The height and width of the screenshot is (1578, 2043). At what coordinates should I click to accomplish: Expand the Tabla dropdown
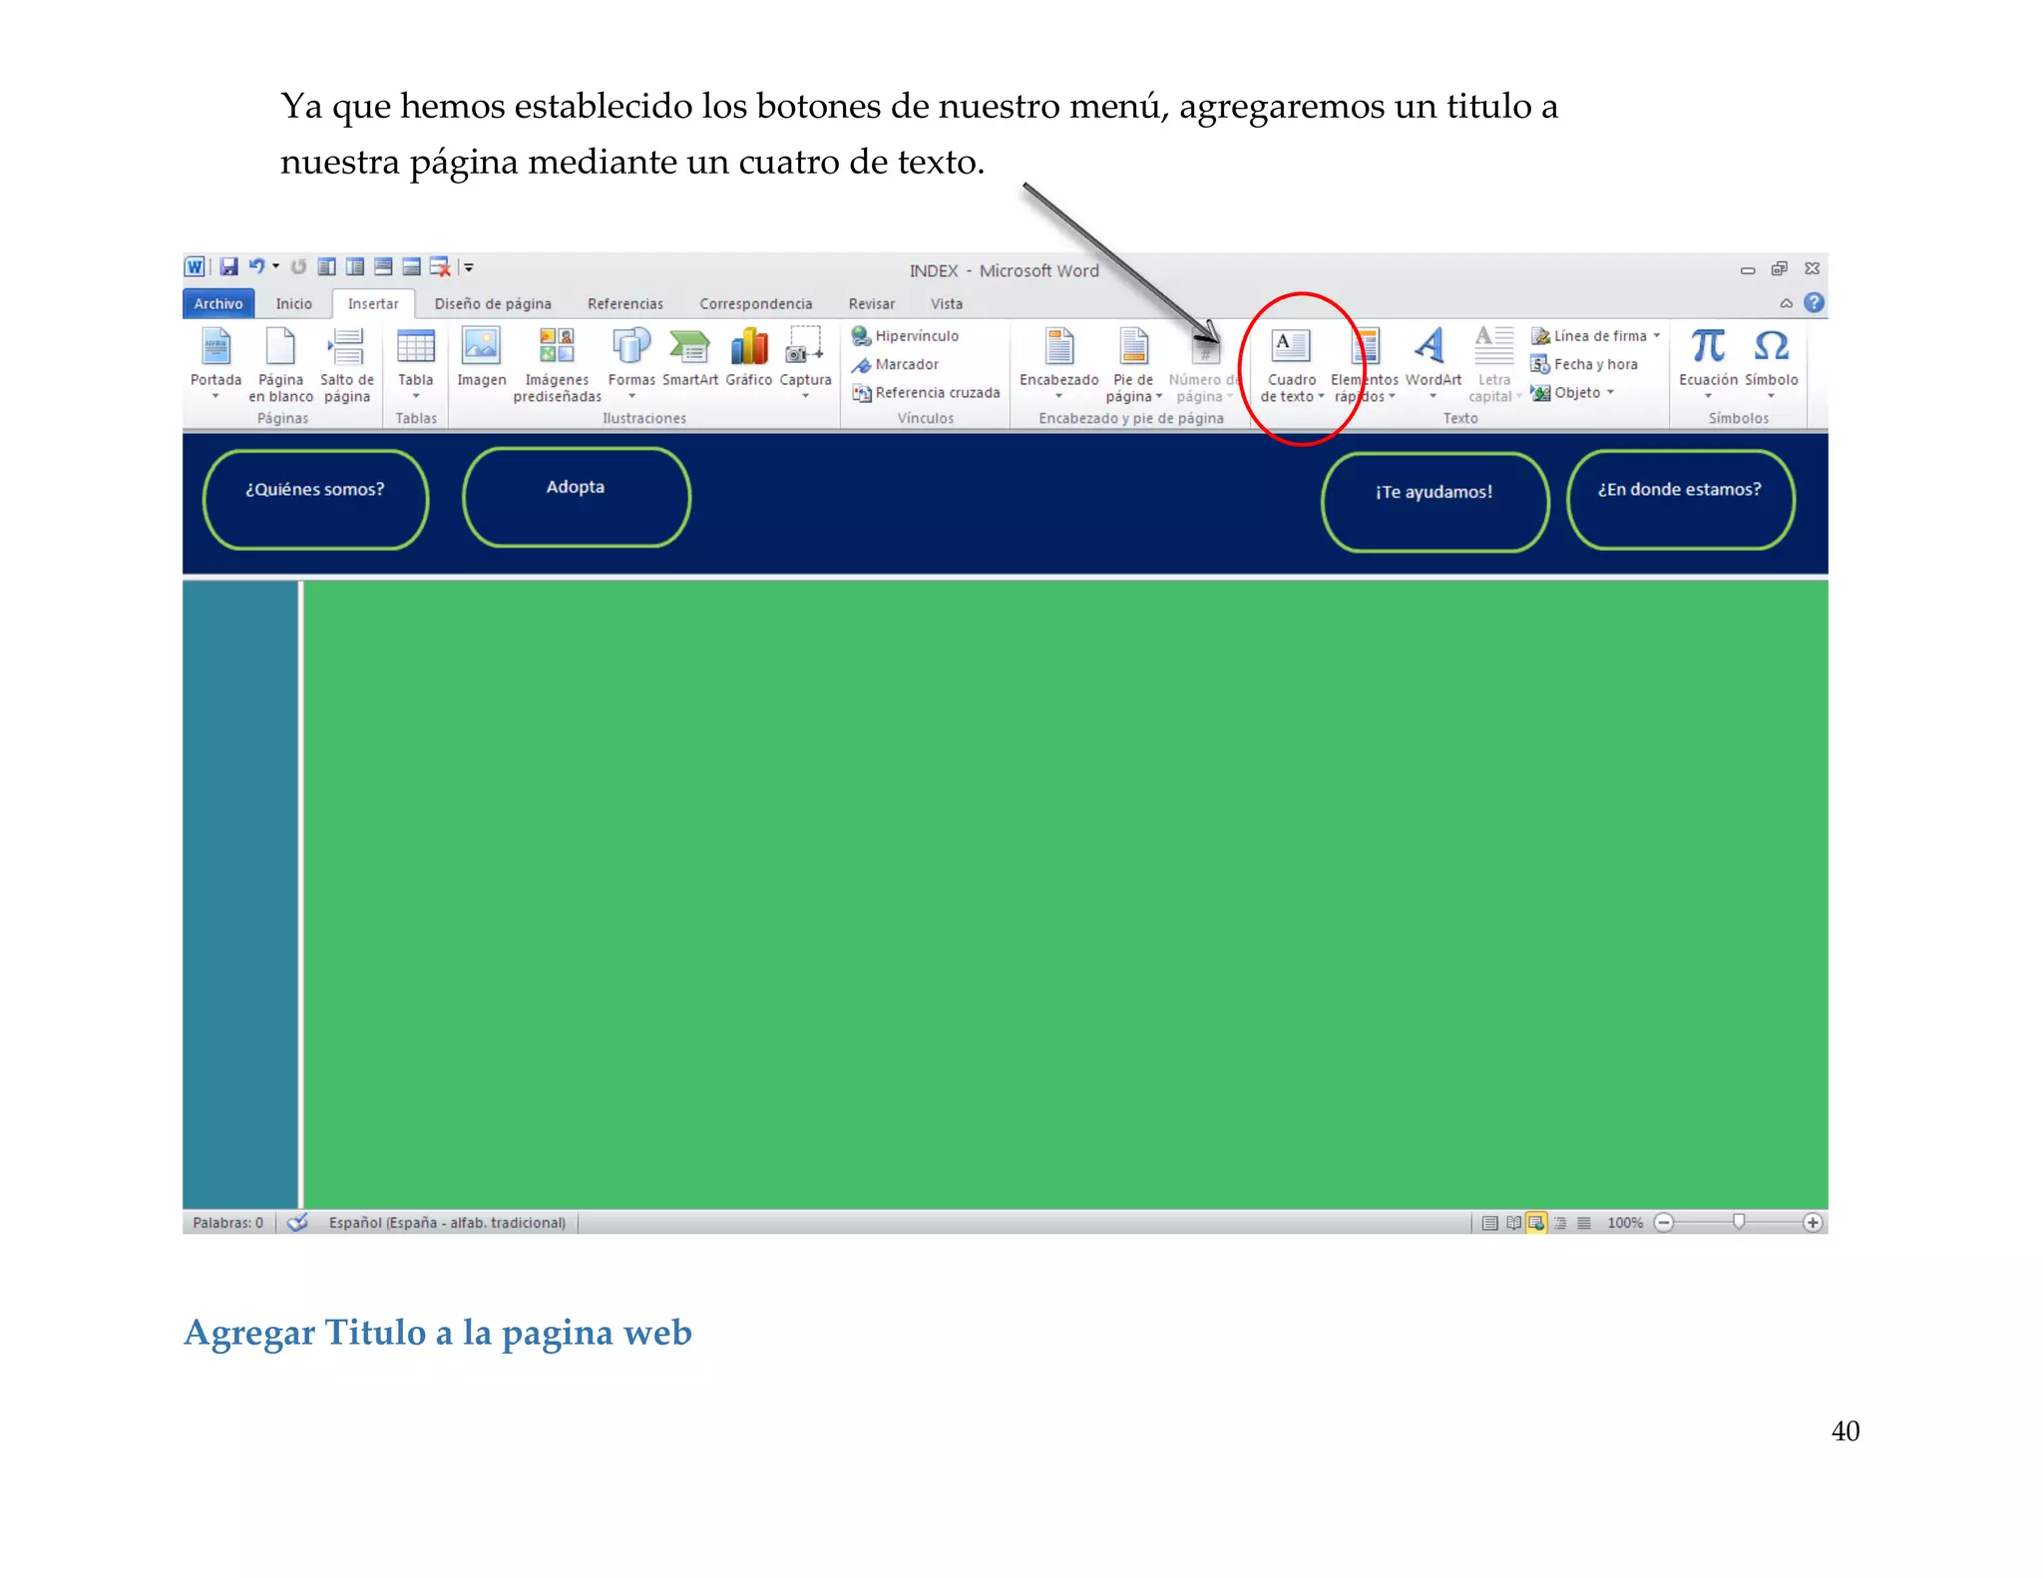(415, 396)
